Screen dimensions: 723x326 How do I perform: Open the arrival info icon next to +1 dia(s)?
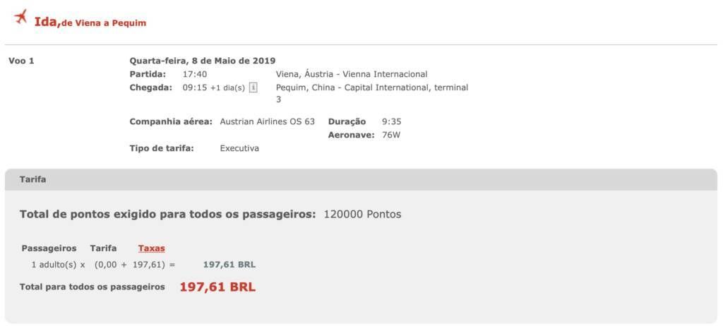click(x=253, y=87)
